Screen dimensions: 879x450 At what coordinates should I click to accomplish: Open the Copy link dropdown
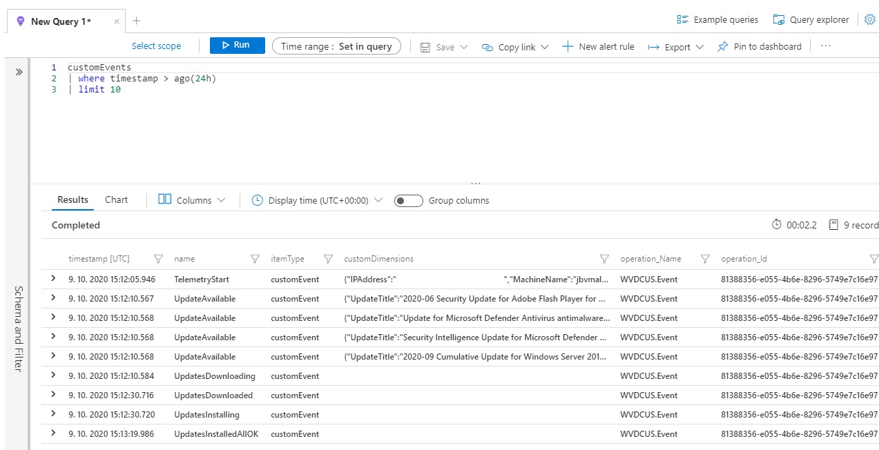click(x=515, y=47)
